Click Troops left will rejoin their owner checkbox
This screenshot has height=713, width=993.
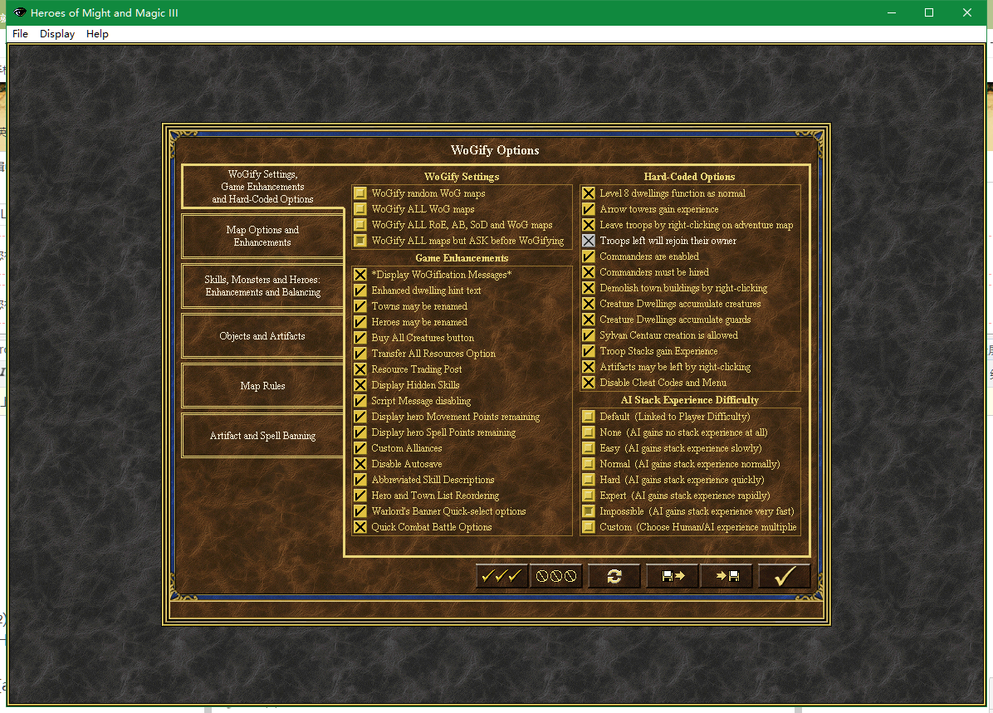click(x=589, y=241)
